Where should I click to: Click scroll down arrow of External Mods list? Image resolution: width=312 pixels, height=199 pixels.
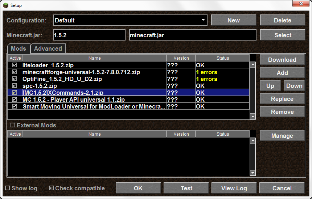coord(253,173)
